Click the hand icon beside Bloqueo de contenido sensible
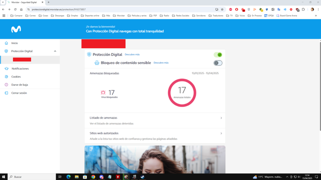The height and width of the screenshot is (180, 321). (x=97, y=63)
